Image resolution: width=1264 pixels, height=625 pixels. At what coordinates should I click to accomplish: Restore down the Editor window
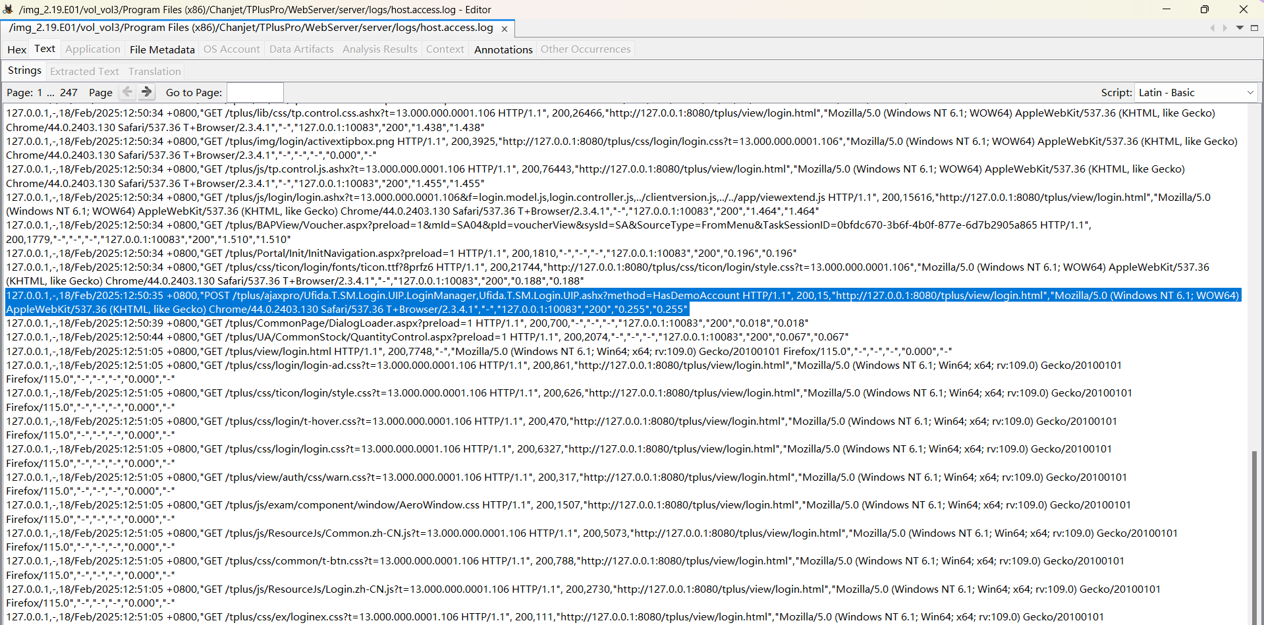click(x=1205, y=9)
